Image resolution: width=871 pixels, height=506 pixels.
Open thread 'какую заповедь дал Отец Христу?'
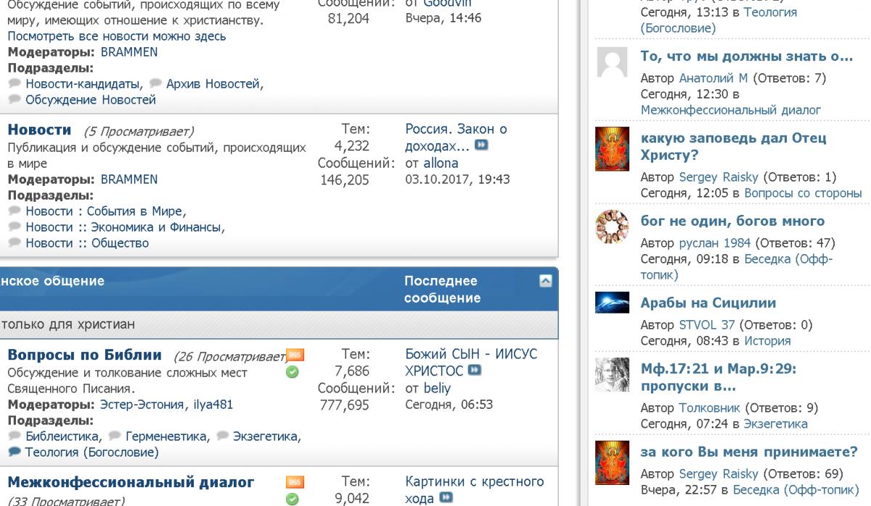coord(733,147)
